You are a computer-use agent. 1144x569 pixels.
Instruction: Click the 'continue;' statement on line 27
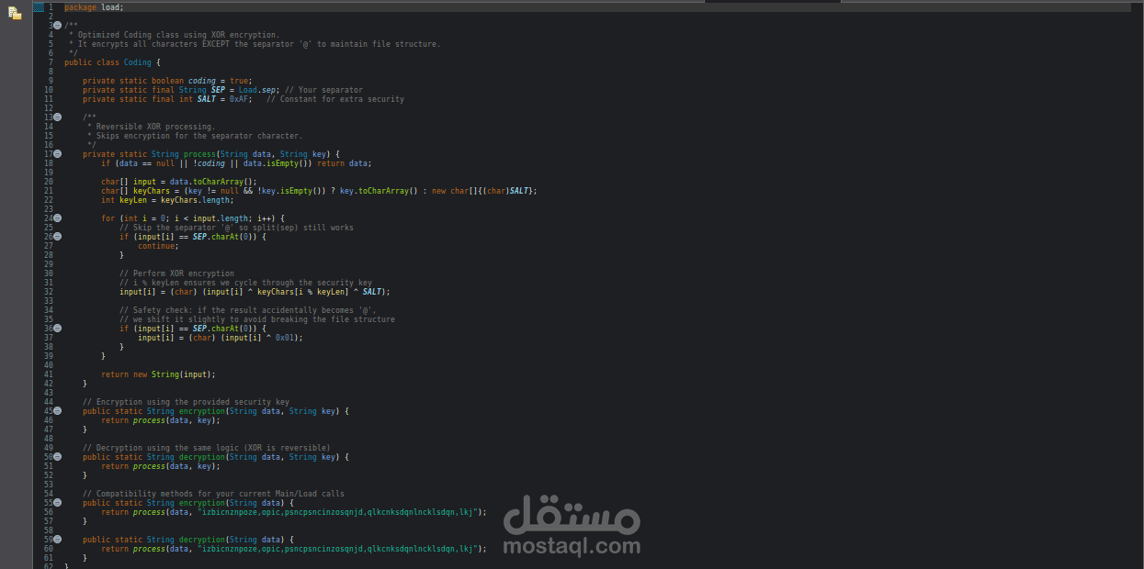(x=158, y=246)
